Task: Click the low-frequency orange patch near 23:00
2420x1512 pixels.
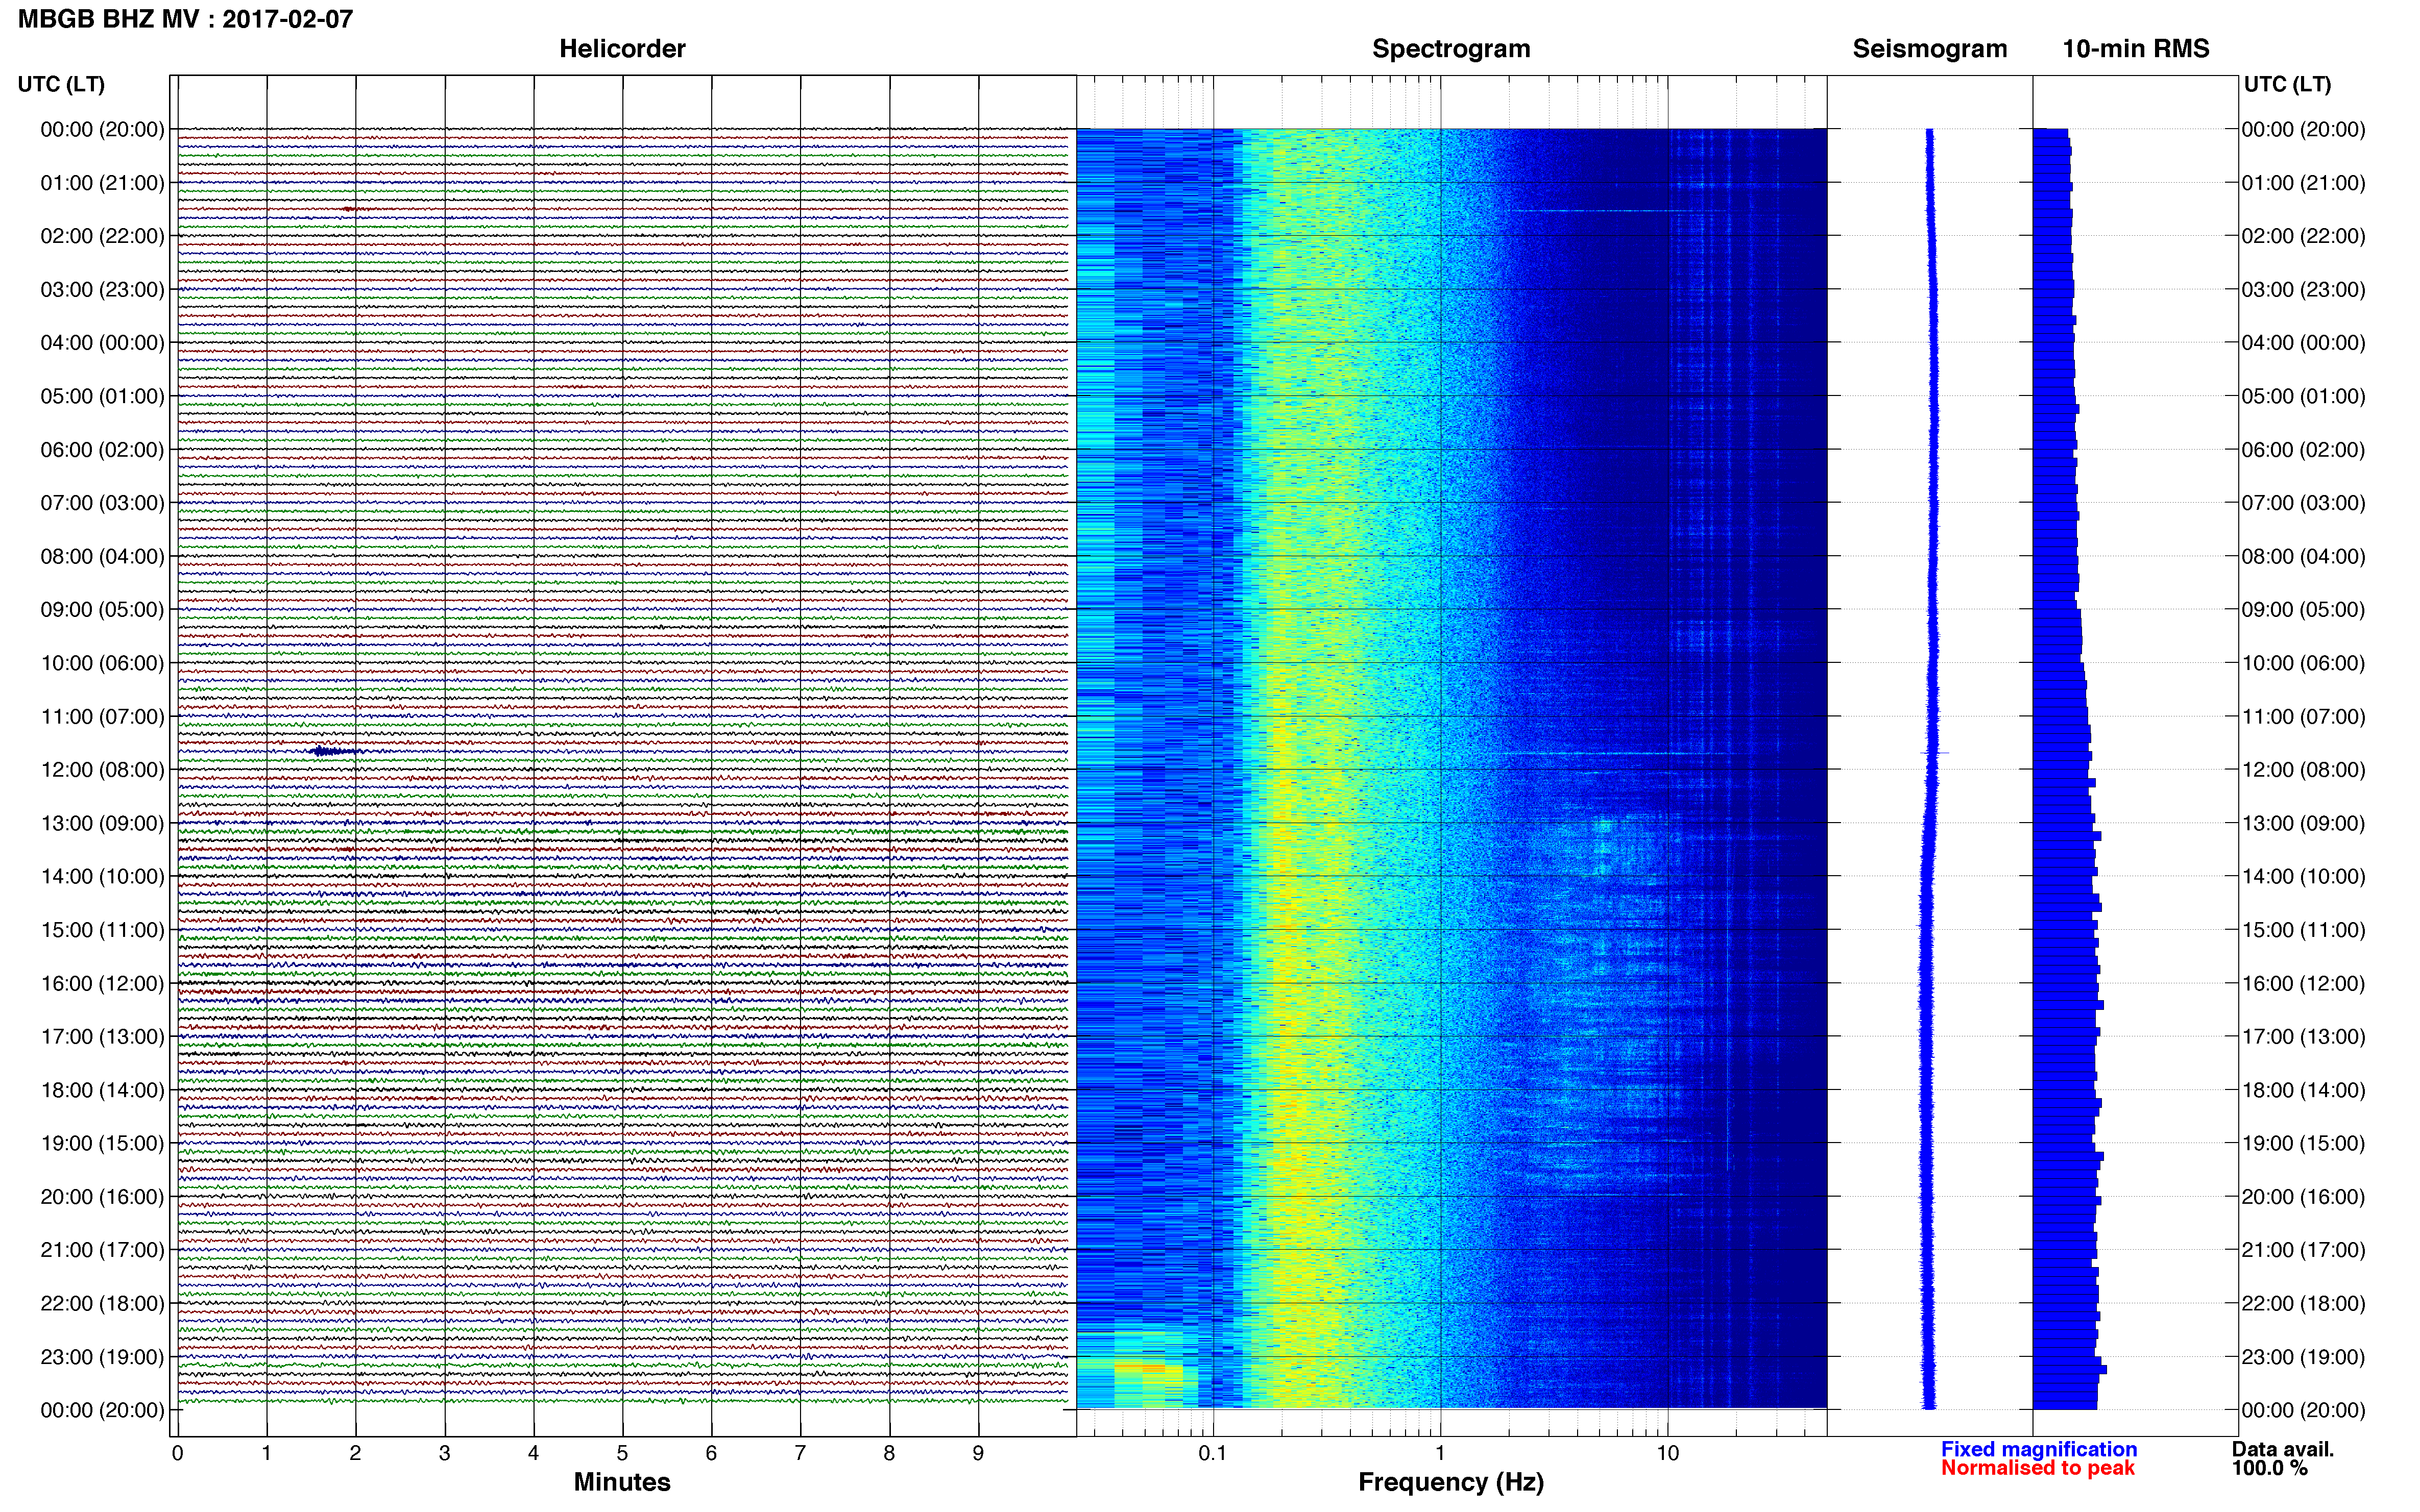Action: (x=1140, y=1367)
